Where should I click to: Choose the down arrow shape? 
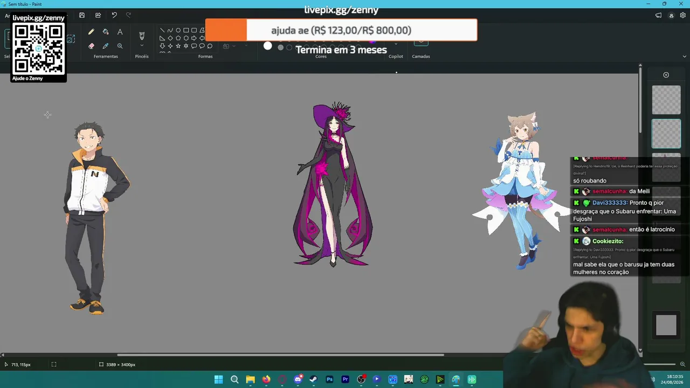pyautogui.click(x=162, y=46)
